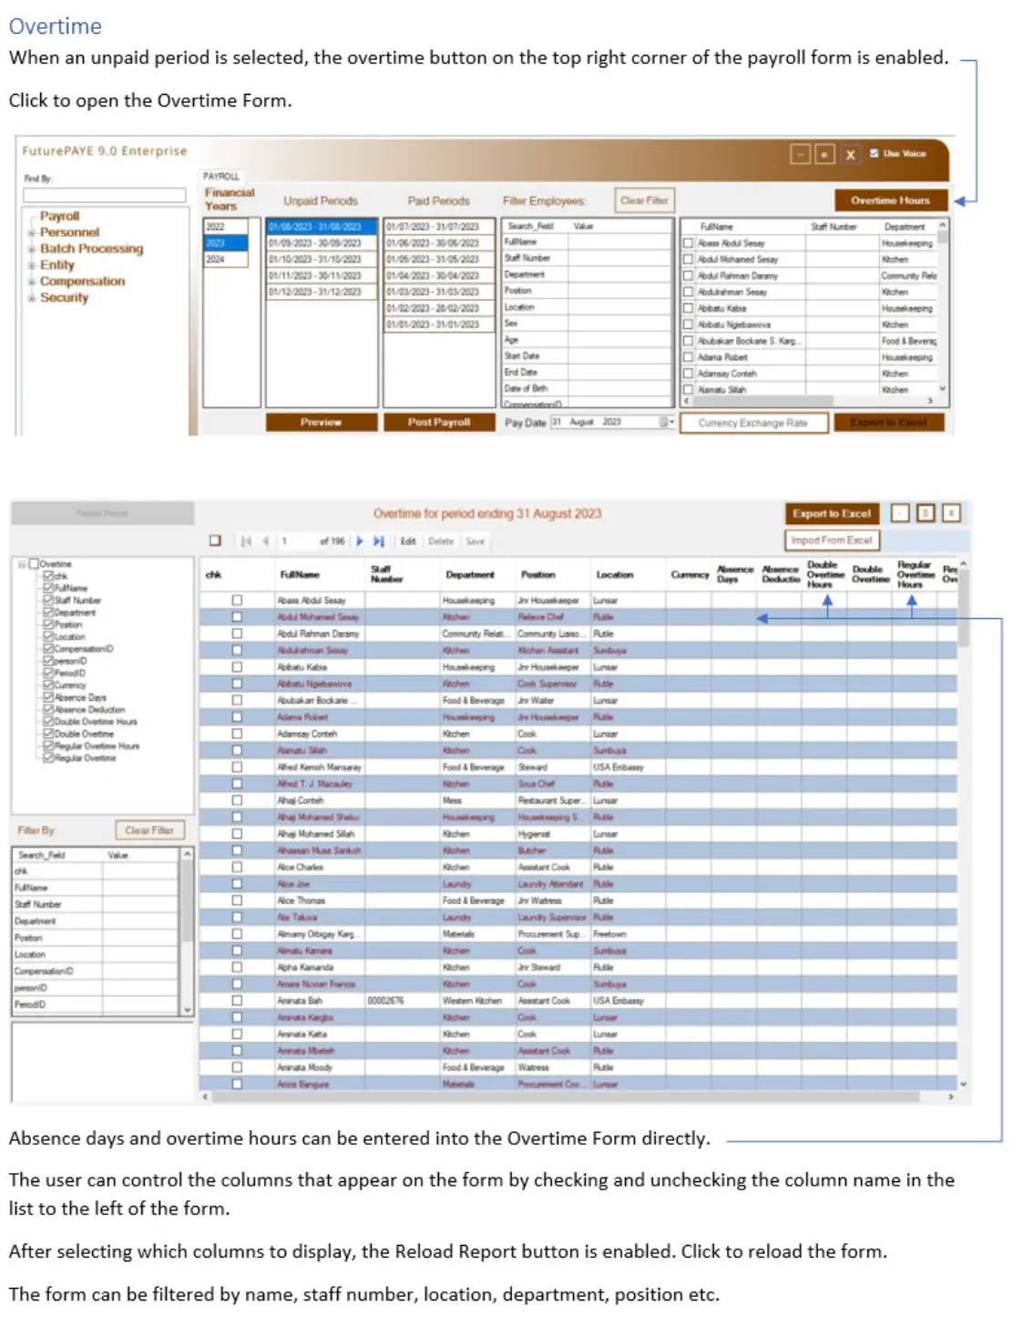Go to first record in overtime navigator

click(246, 541)
